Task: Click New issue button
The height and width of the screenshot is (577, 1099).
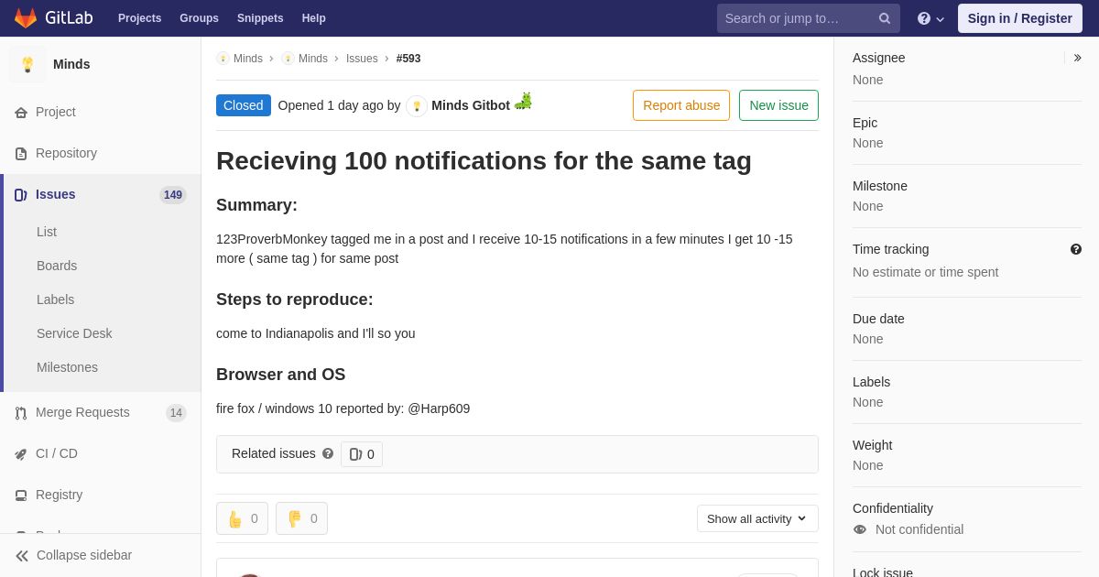Action: pyautogui.click(x=778, y=105)
